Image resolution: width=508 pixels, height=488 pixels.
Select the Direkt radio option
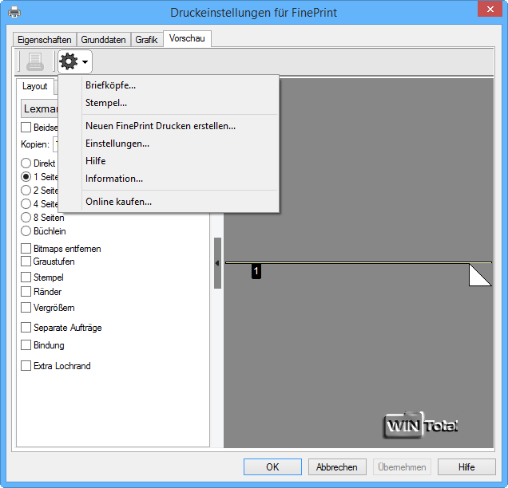click(x=26, y=163)
